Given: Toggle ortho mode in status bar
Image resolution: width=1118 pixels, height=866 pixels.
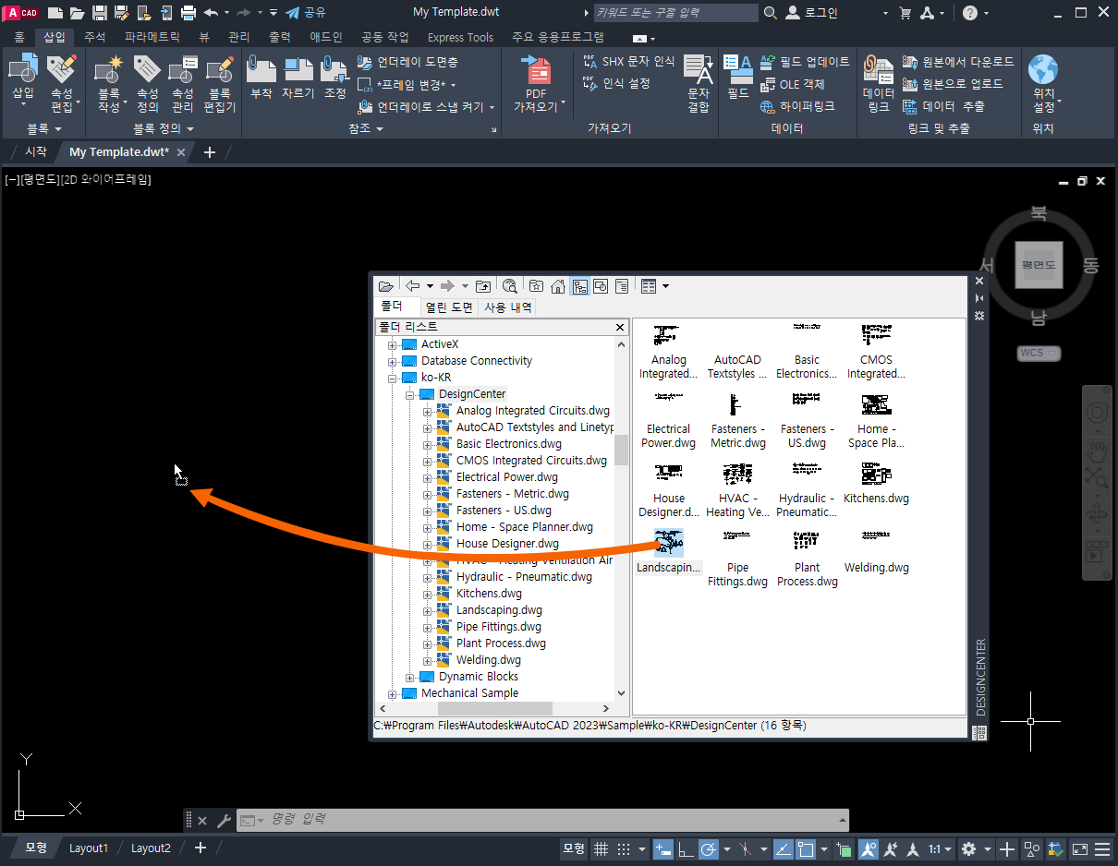Looking at the screenshot, I should [x=686, y=848].
